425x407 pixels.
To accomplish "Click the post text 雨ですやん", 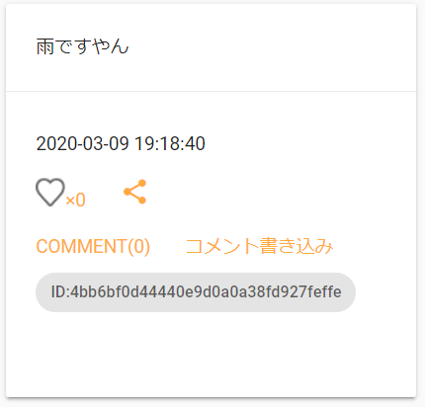I will 82,46.
